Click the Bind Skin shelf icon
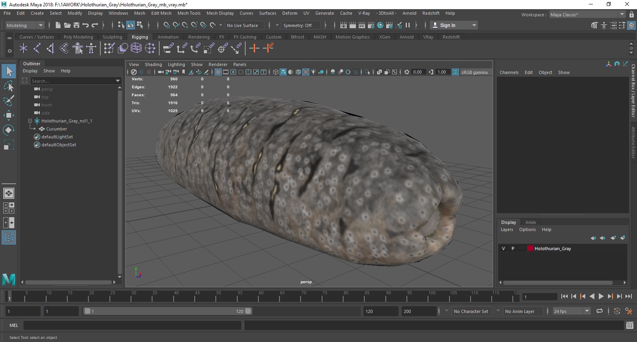Image resolution: width=637 pixels, height=342 pixels. (64, 49)
